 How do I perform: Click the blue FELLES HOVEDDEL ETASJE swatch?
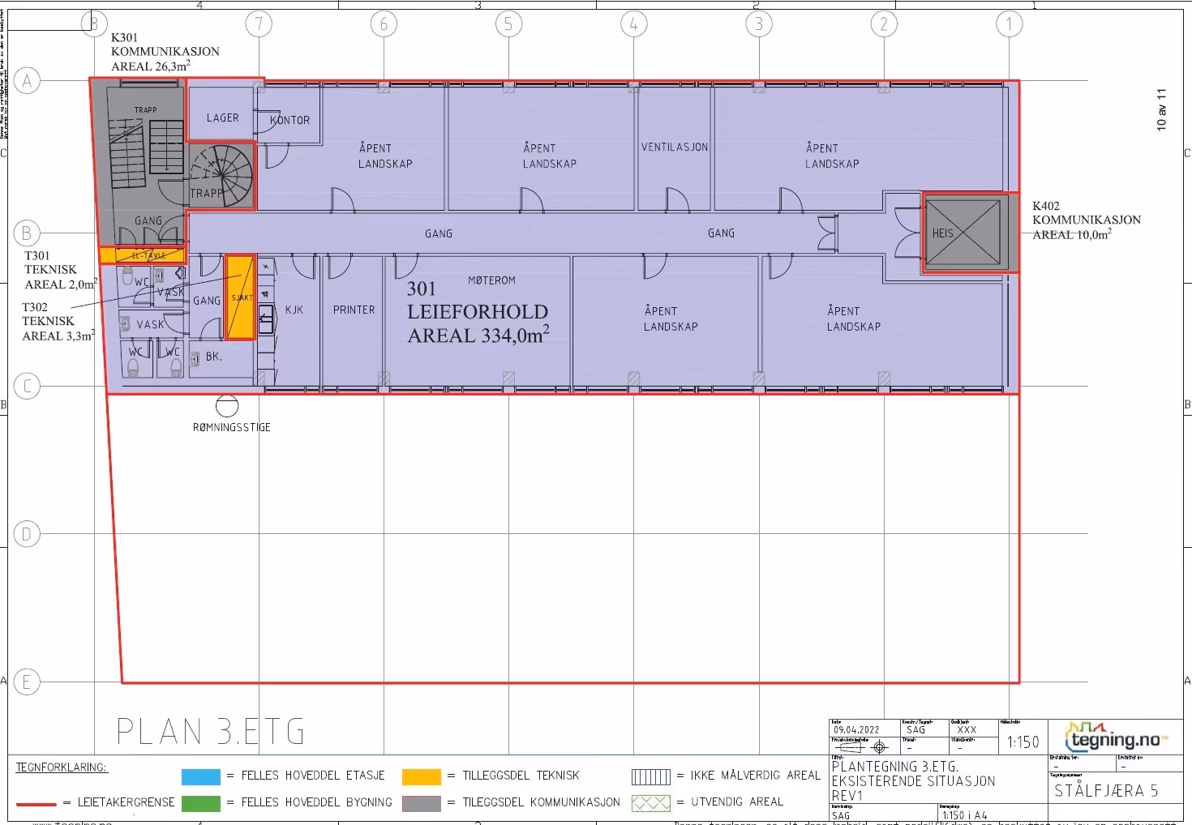point(201,776)
